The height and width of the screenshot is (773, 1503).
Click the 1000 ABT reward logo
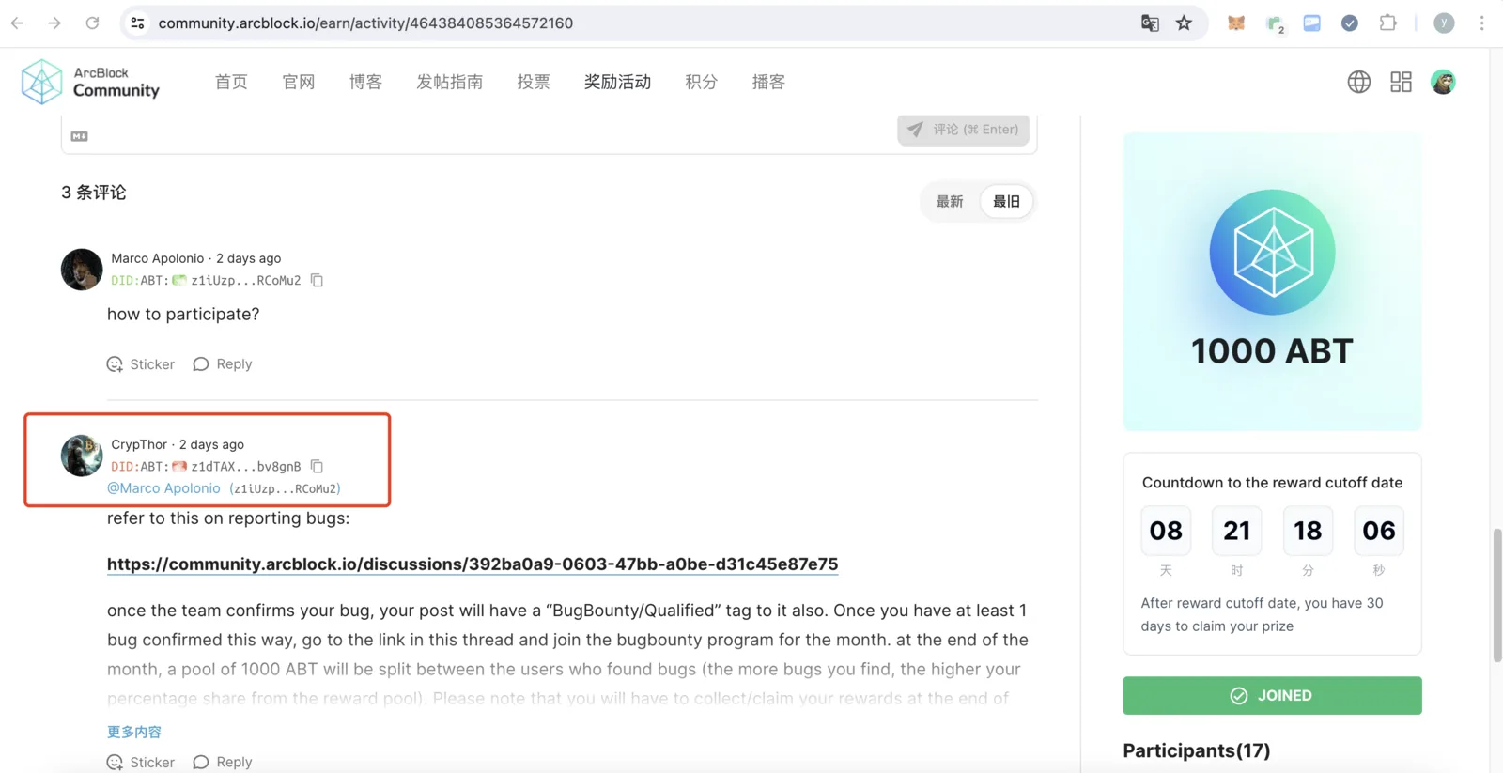coord(1272,252)
